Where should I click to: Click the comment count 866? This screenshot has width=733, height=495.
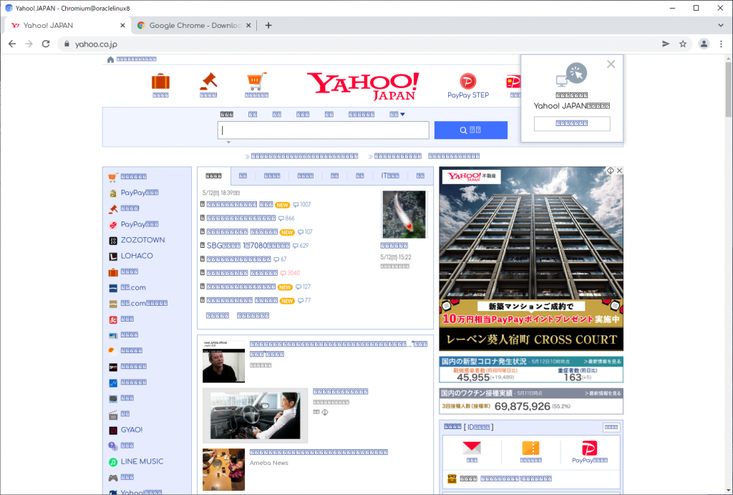pyautogui.click(x=286, y=218)
